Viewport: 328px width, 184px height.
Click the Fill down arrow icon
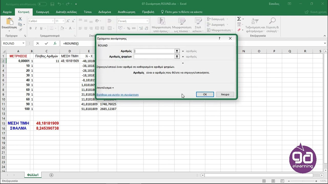(x=239, y=25)
